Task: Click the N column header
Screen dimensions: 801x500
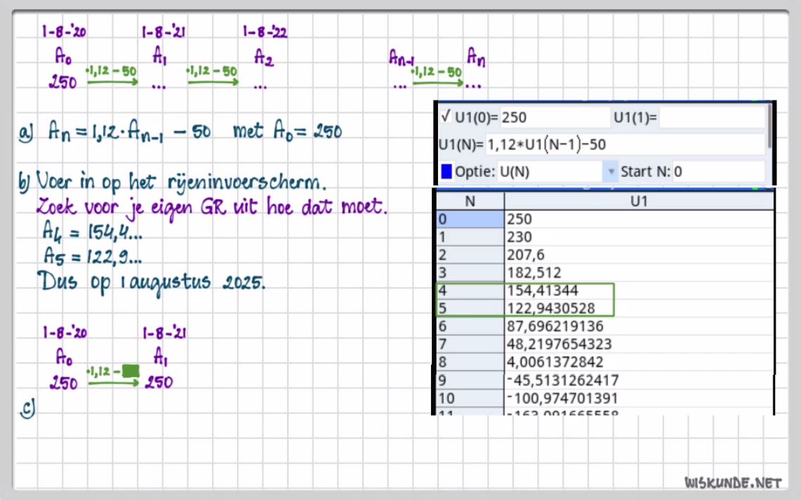Action: 470,201
